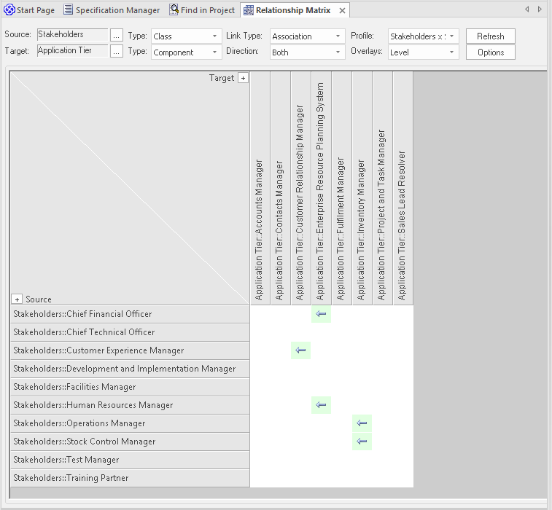Viewport: 552px width, 510px height.
Task: Switch to the Start Page tab
Action: coord(30,10)
